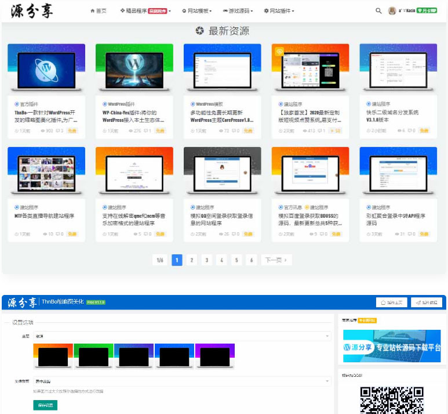
Task: Click the home icon next to 首页
Action: [92, 10]
